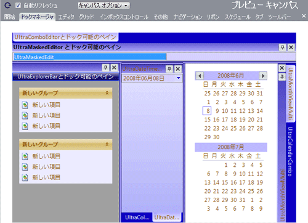The width and height of the screenshot is (308, 223).
Task: Select the ドックマネージャ tab
Action: click(x=38, y=17)
